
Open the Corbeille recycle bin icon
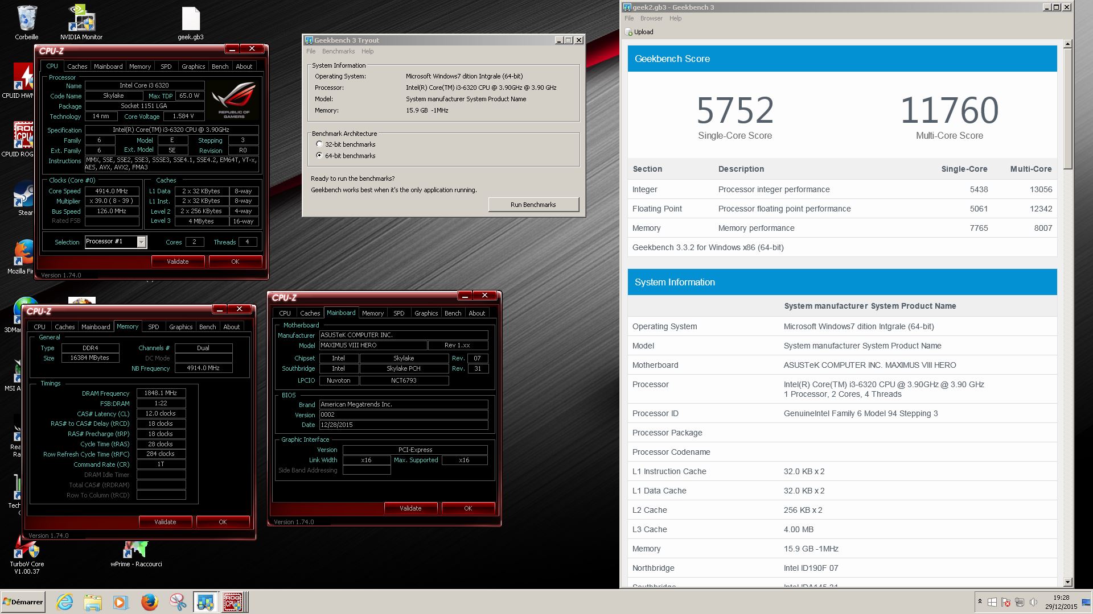[27, 23]
